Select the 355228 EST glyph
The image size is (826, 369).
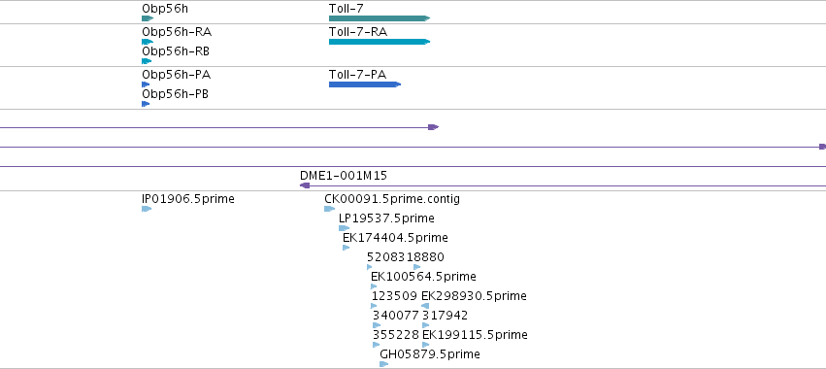click(x=377, y=345)
